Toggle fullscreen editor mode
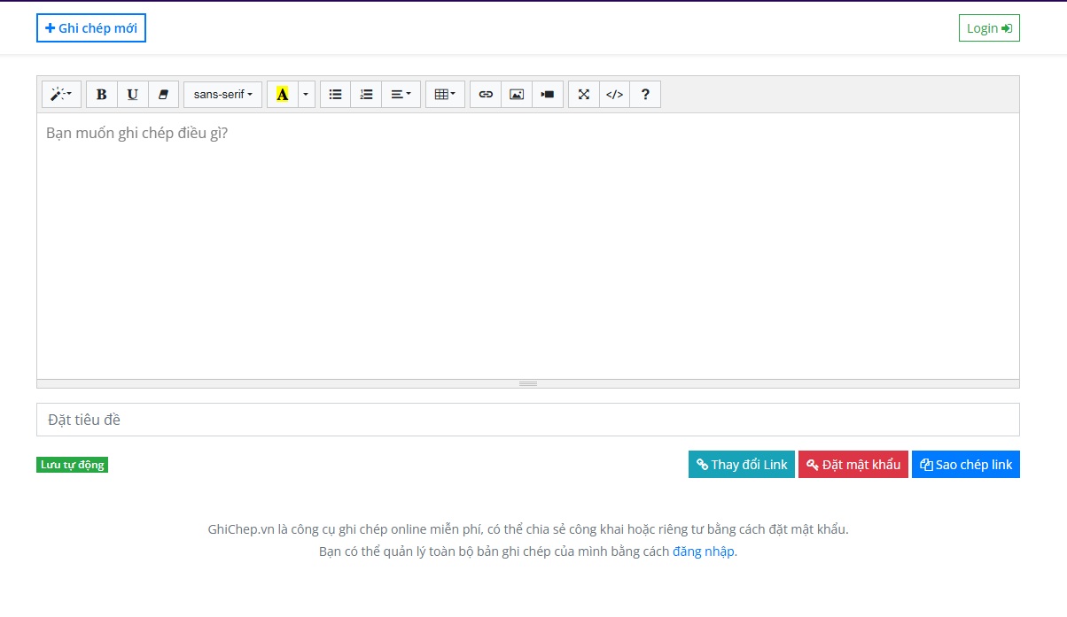The height and width of the screenshot is (617, 1067). pyautogui.click(x=584, y=95)
